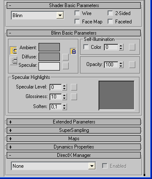Click the Diffuse color swatch
Screen dimensions: 152x179
[49, 57]
